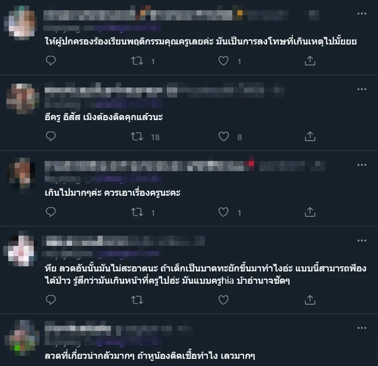Like the tweet about การลงโทษที่เกินเหตุ
Screen dimensions: 378x366
223,61
